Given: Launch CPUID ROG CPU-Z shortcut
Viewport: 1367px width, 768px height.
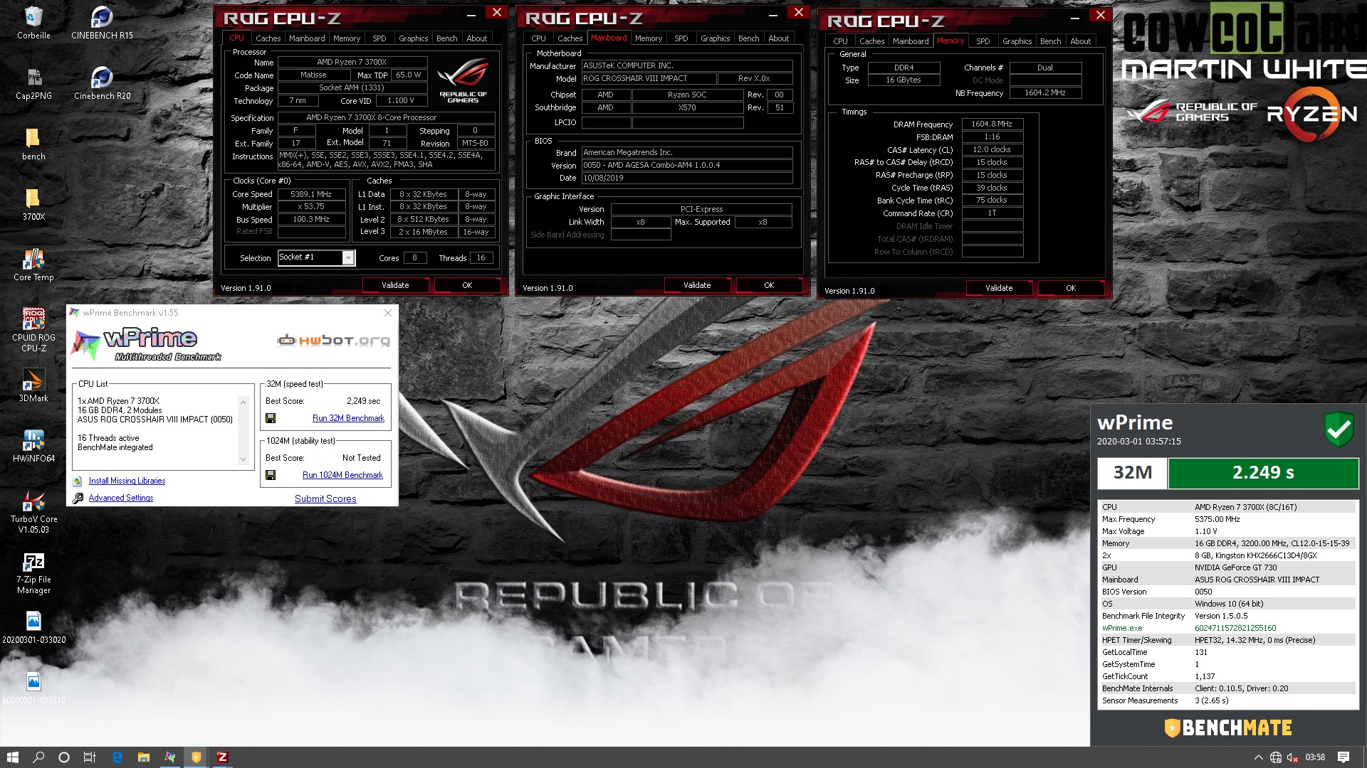Looking at the screenshot, I should 33,329.
